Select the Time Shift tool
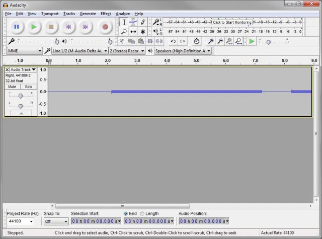 coord(133,31)
